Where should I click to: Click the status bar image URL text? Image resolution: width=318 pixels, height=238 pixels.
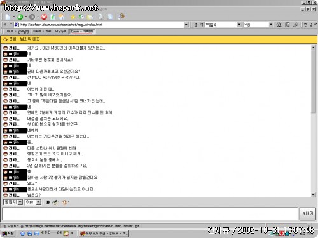pyautogui.click(x=83, y=226)
